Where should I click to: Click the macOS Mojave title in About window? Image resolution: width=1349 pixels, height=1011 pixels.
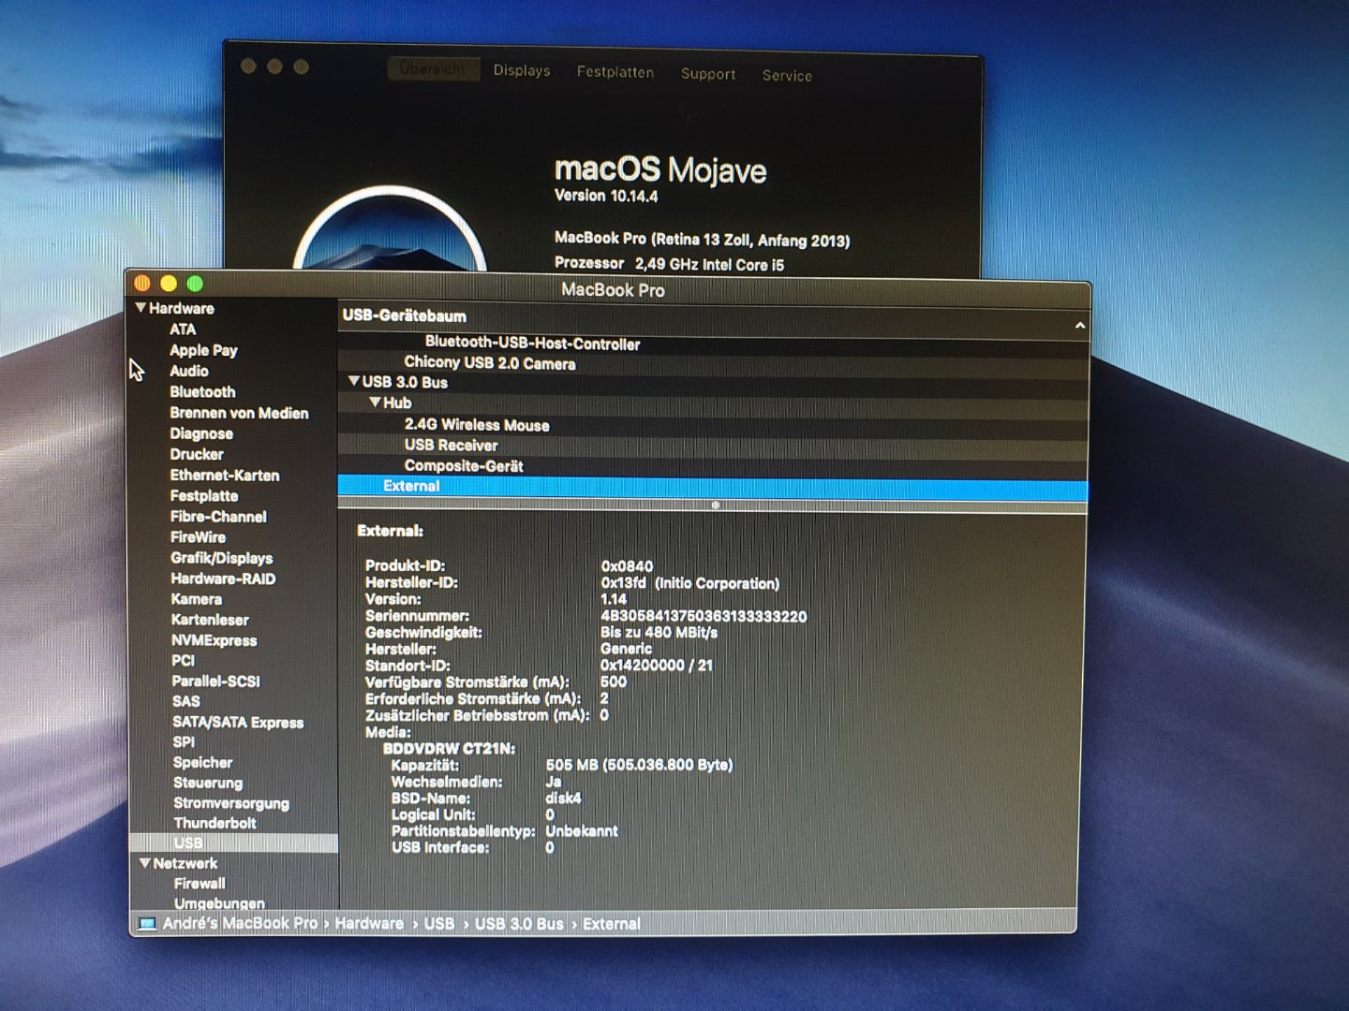pos(660,169)
